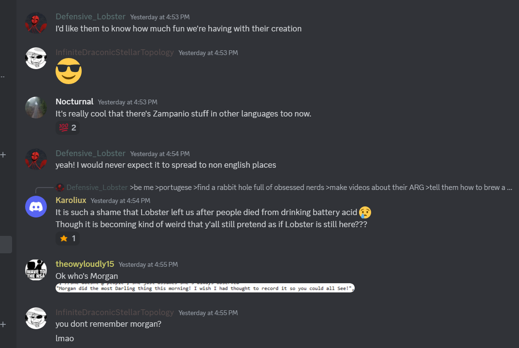Click the sunglasses emoji message
This screenshot has width=519, height=348.
click(69, 71)
